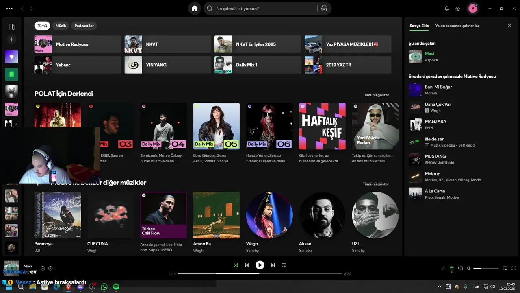This screenshot has width=520, height=293.
Task: Select the Müzik filter chip
Action: pos(61,26)
